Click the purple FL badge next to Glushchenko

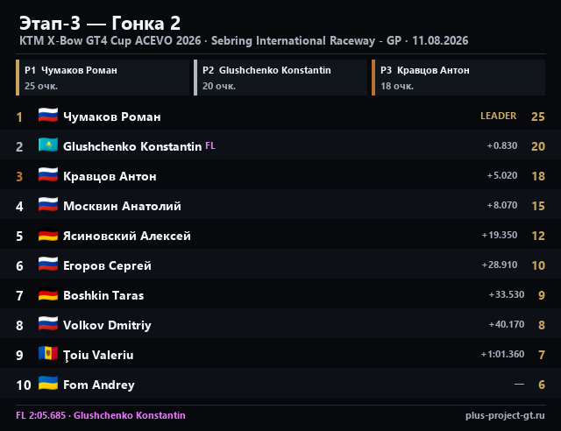click(x=210, y=145)
